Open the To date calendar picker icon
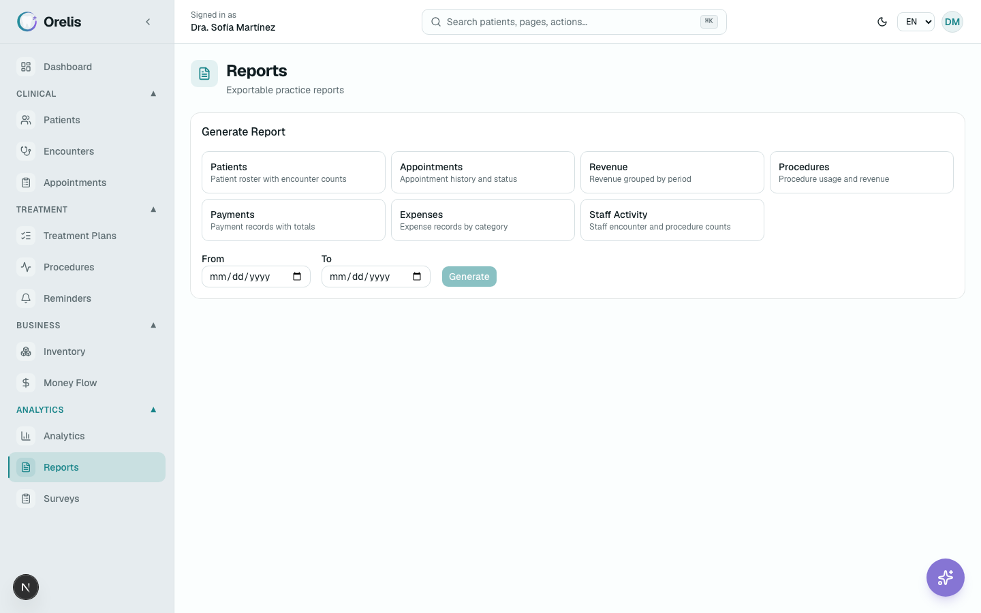Viewport: 981px width, 613px height. 417,277
